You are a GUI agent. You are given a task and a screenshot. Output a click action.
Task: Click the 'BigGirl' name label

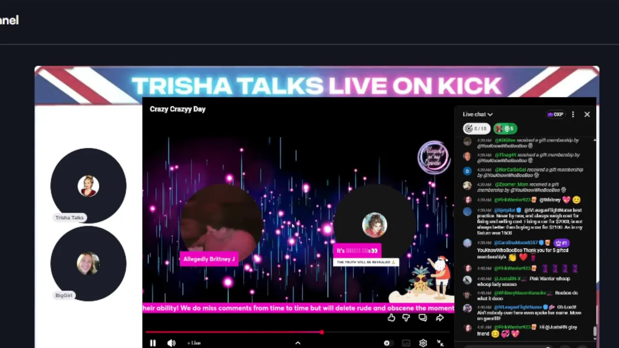pyautogui.click(x=64, y=295)
